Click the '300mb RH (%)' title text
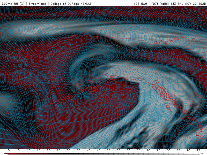The height and width of the screenshot is (155, 207). (x=13, y=4)
